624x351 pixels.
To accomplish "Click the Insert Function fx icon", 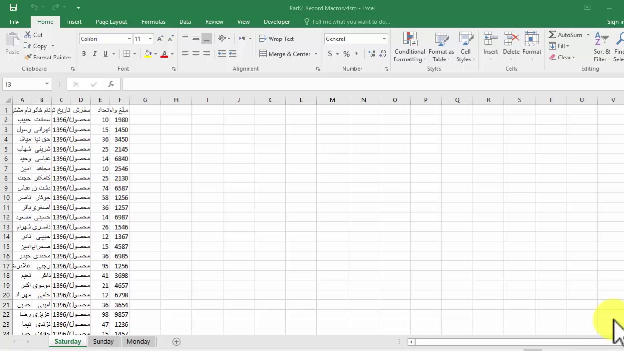I will pyautogui.click(x=111, y=84).
